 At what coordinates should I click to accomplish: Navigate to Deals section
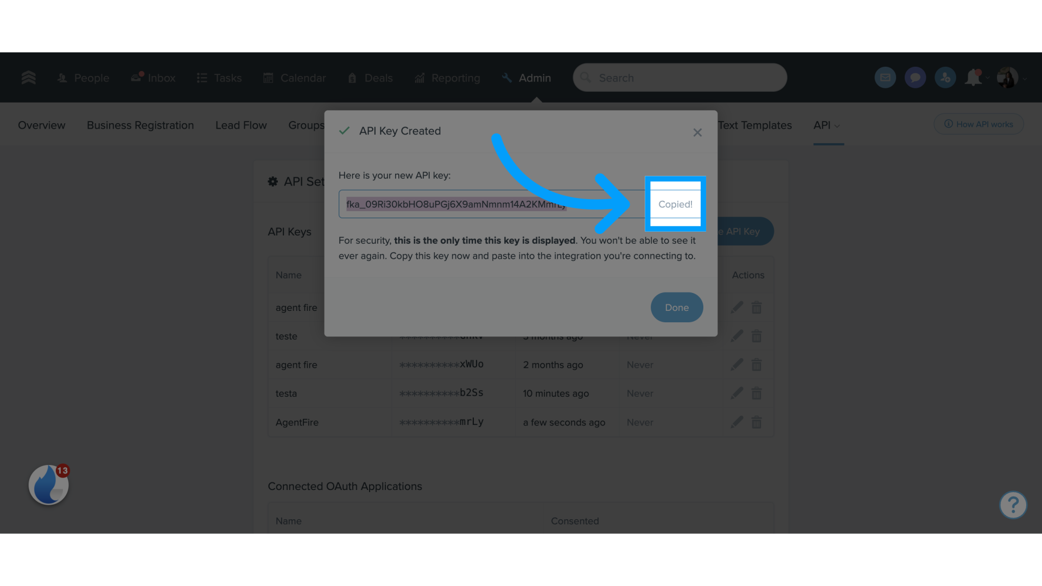click(378, 77)
